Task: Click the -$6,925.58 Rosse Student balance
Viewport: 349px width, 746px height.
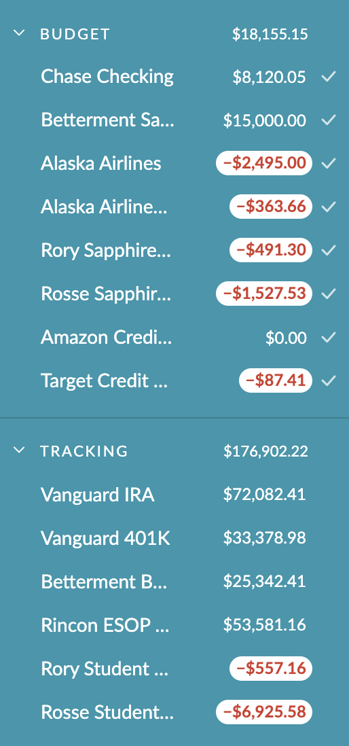Action: click(x=264, y=712)
